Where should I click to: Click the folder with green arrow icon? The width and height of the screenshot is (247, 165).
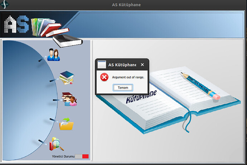[66, 124]
